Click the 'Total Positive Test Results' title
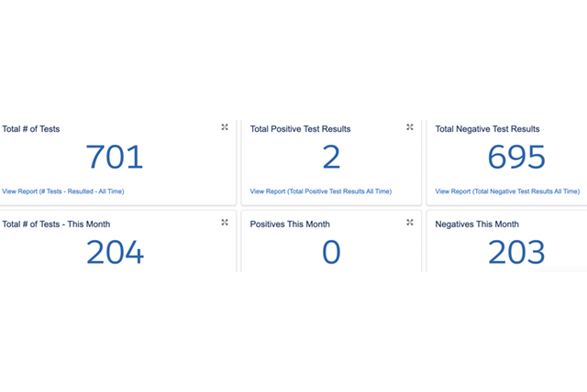 pyautogui.click(x=300, y=129)
